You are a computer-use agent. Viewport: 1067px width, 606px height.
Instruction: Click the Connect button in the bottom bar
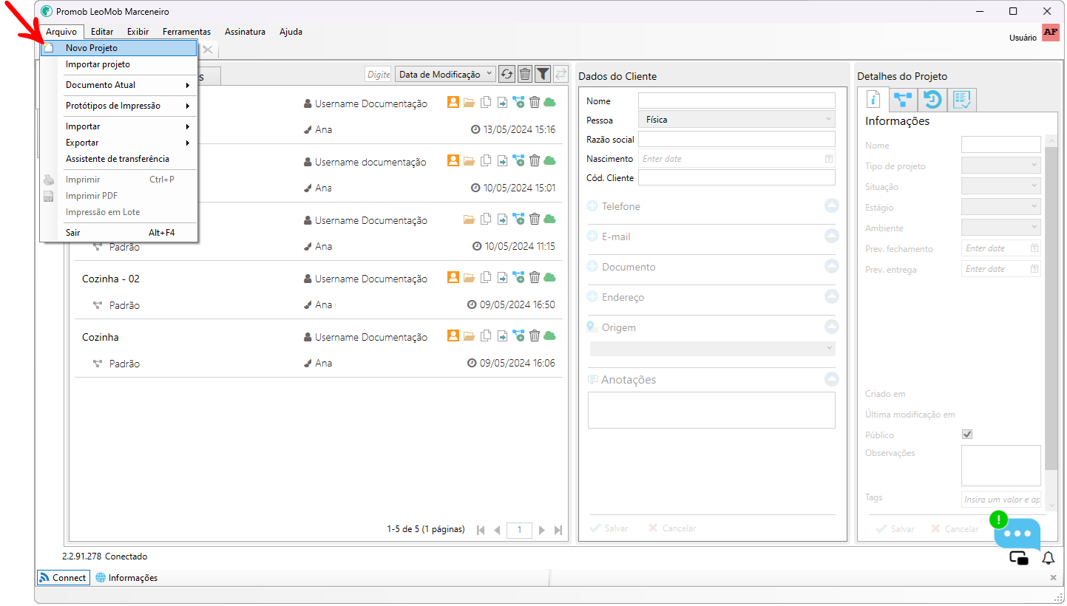pos(63,578)
